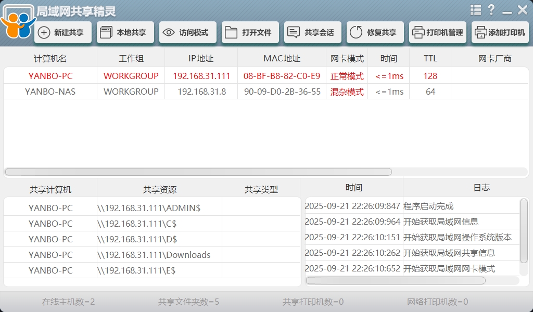
Task: Click the 共享资源 column header
Action: (159, 189)
